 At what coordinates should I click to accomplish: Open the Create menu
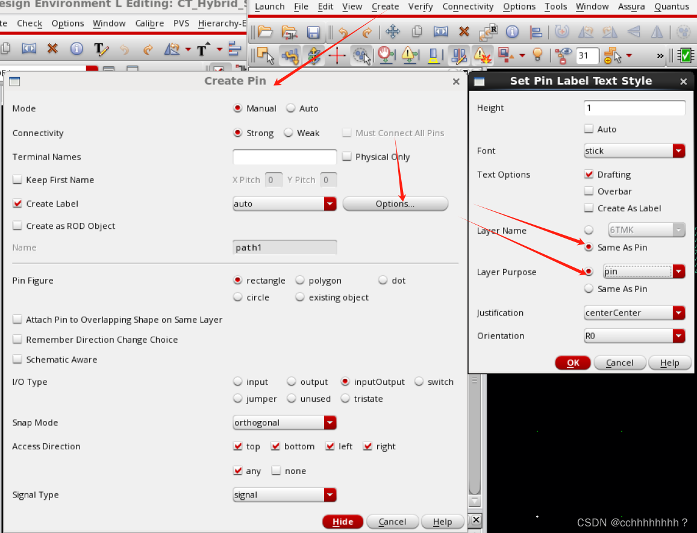pos(385,7)
